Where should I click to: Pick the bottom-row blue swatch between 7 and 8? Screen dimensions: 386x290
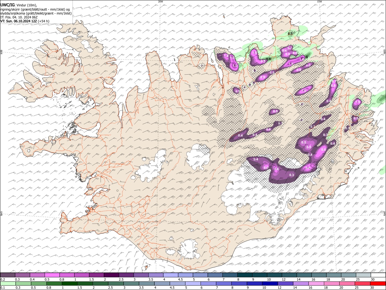[x=223, y=284]
